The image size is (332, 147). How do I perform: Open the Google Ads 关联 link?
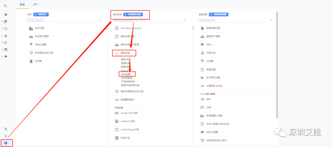(x=129, y=113)
